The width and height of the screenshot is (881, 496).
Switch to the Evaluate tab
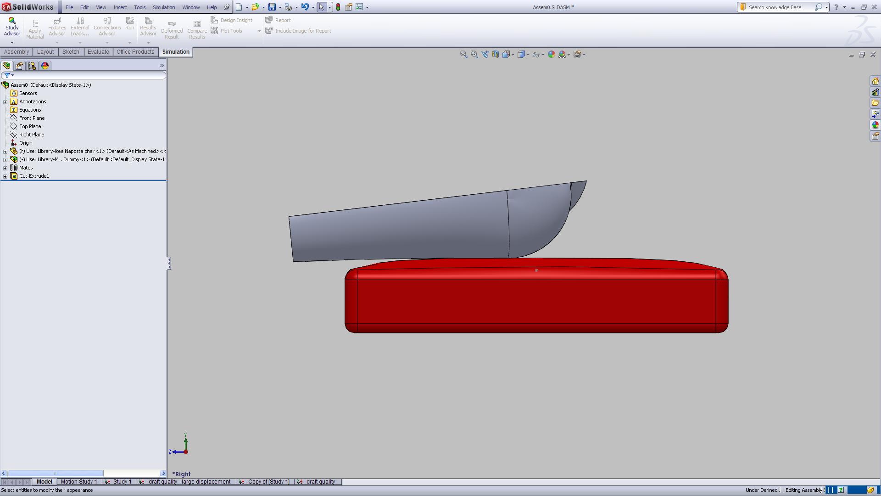98,52
